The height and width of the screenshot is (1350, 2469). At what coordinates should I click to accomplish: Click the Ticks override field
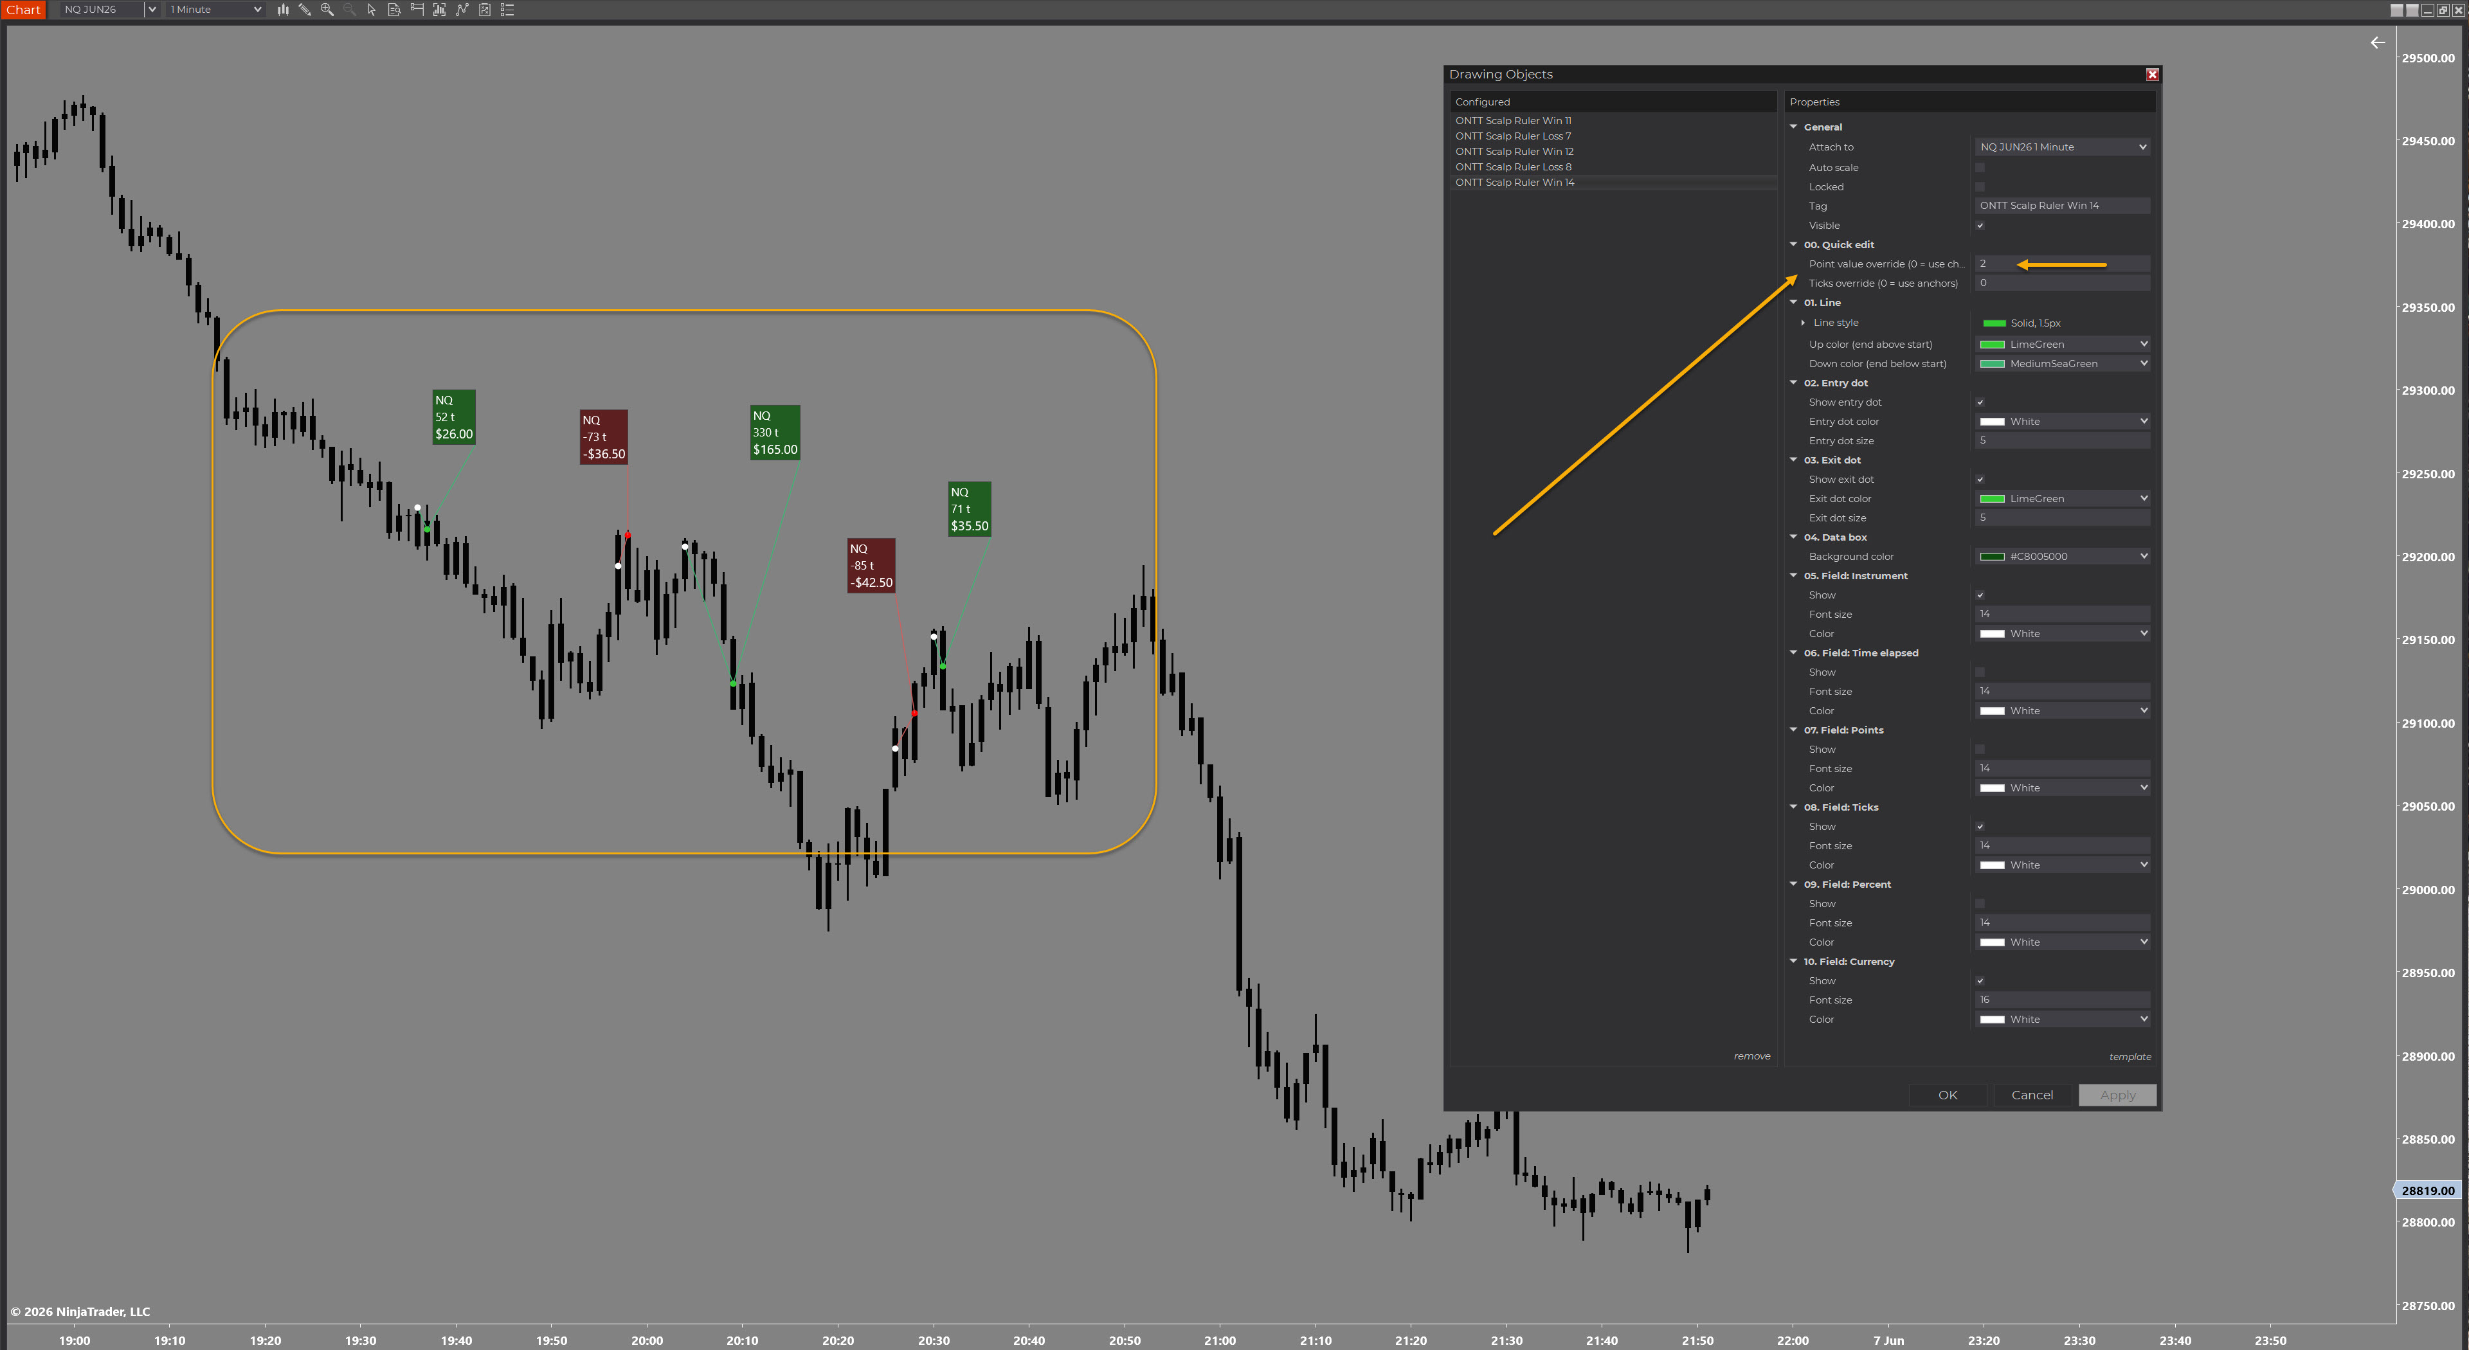[2063, 283]
